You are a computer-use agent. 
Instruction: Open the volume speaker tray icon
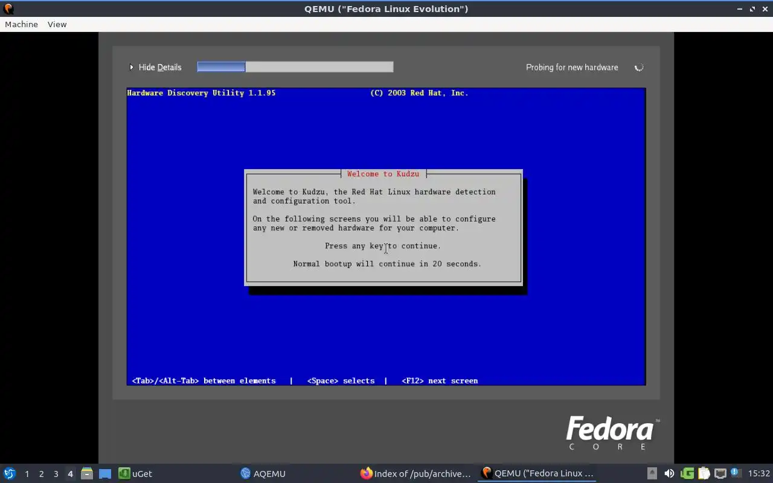pyautogui.click(x=669, y=473)
